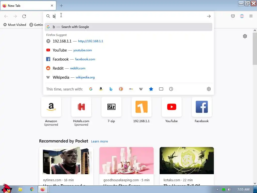257x193 pixels.
Task: Open the kotaku.com story image
Action: point(187,161)
